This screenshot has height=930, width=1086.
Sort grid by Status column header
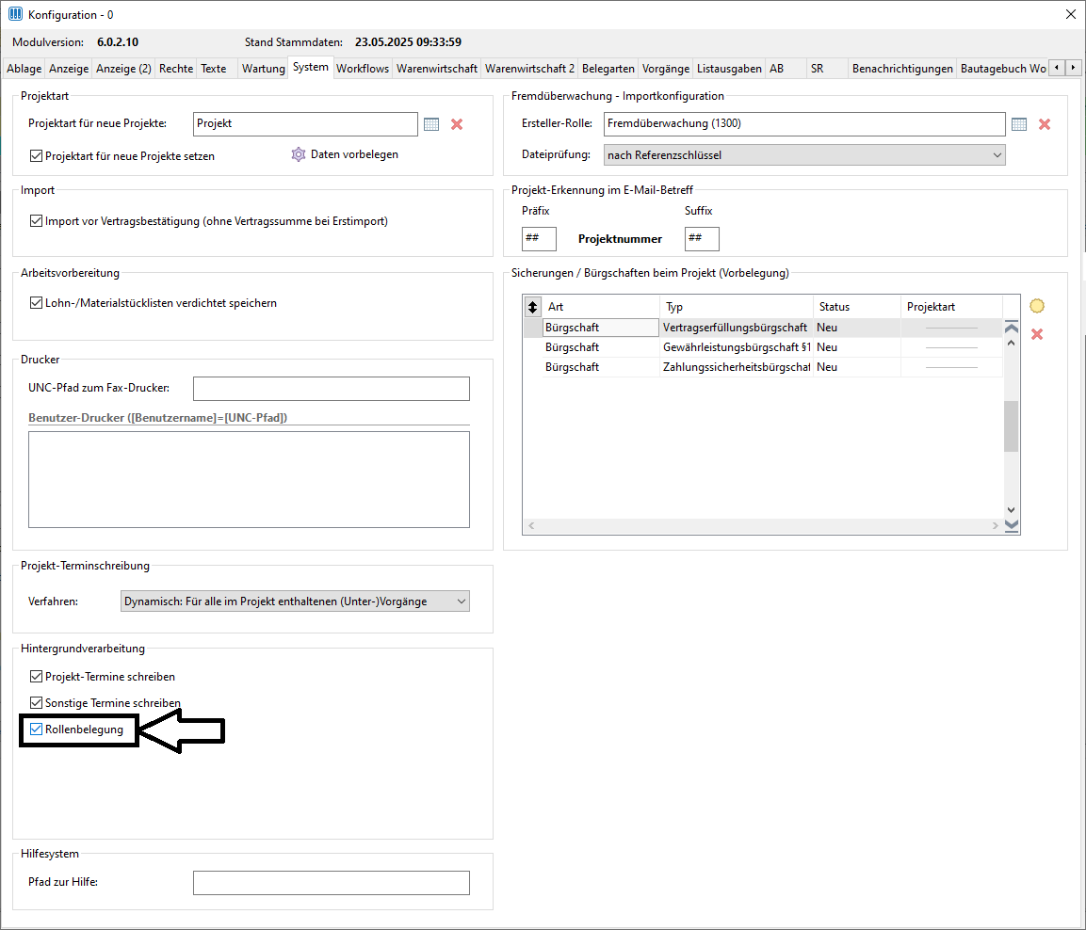point(857,307)
